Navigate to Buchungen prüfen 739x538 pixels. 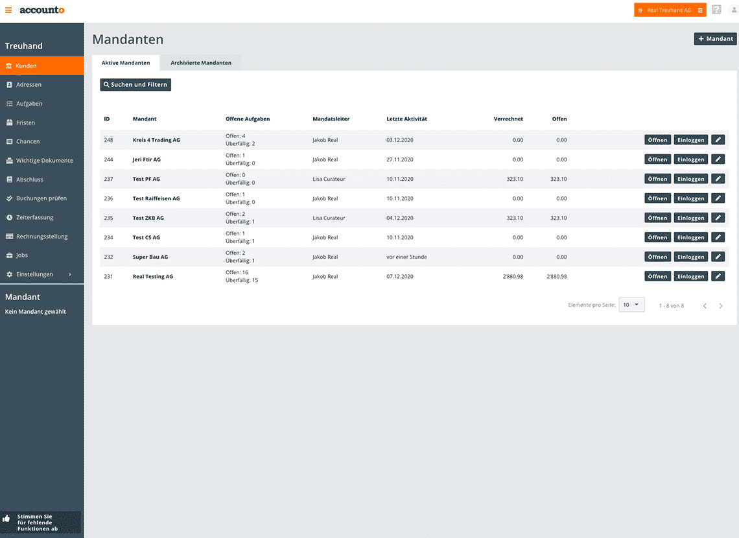41,198
